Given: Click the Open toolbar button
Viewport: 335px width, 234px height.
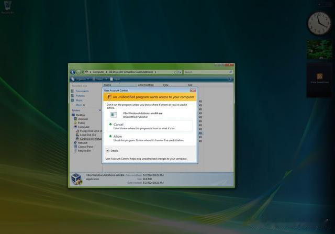Looking at the screenshot, I should pyautogui.click(x=115, y=79).
